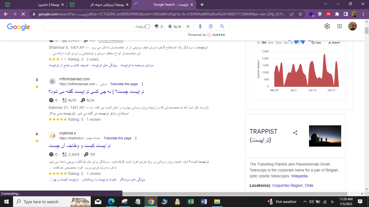The height and width of the screenshot is (207, 369).
Task: Show hidden system tray icons
Action: click(x=305, y=202)
